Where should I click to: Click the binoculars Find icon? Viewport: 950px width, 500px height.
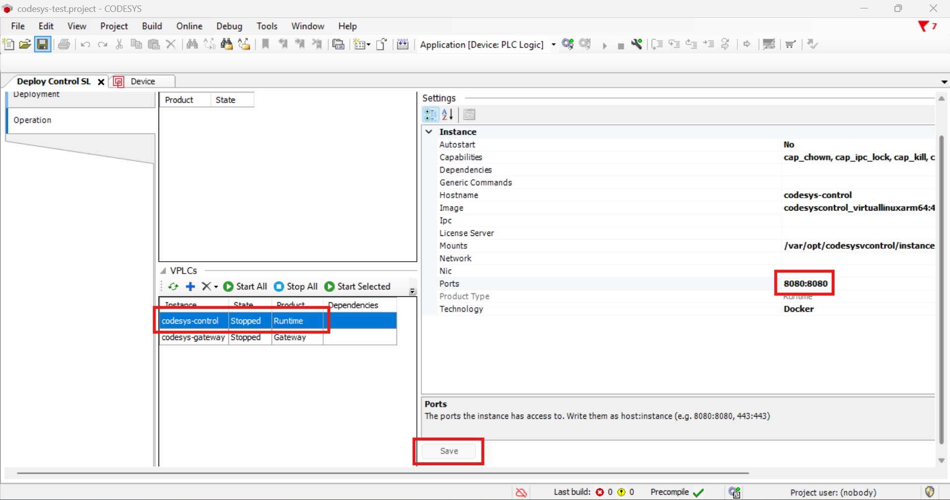(192, 45)
